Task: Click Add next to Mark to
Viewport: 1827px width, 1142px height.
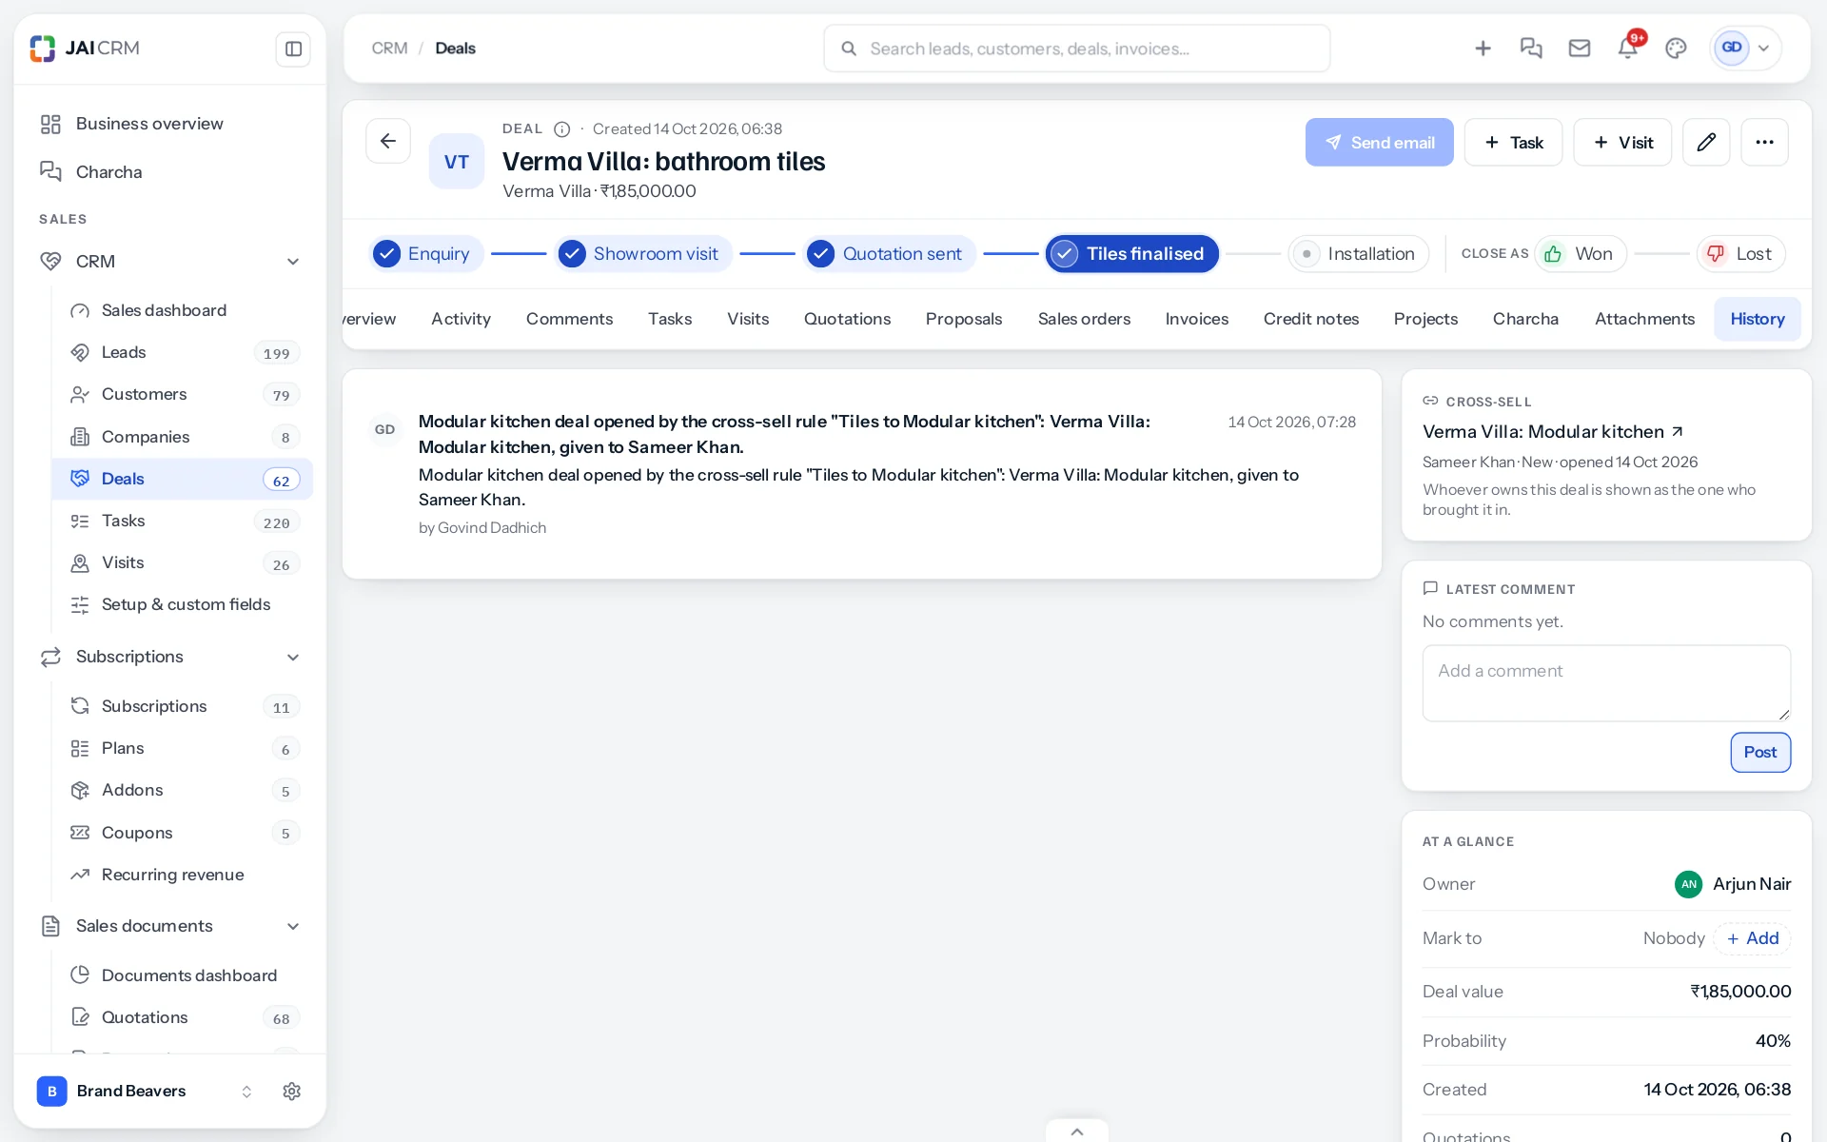Action: [x=1753, y=939]
